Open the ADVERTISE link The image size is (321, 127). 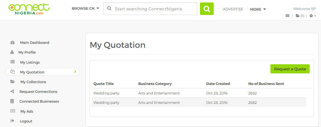pos(233,9)
